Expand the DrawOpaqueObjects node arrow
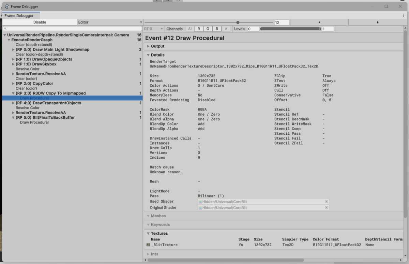 point(13,59)
